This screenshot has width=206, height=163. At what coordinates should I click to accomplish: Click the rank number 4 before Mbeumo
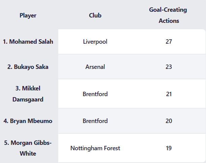[x=5, y=121]
